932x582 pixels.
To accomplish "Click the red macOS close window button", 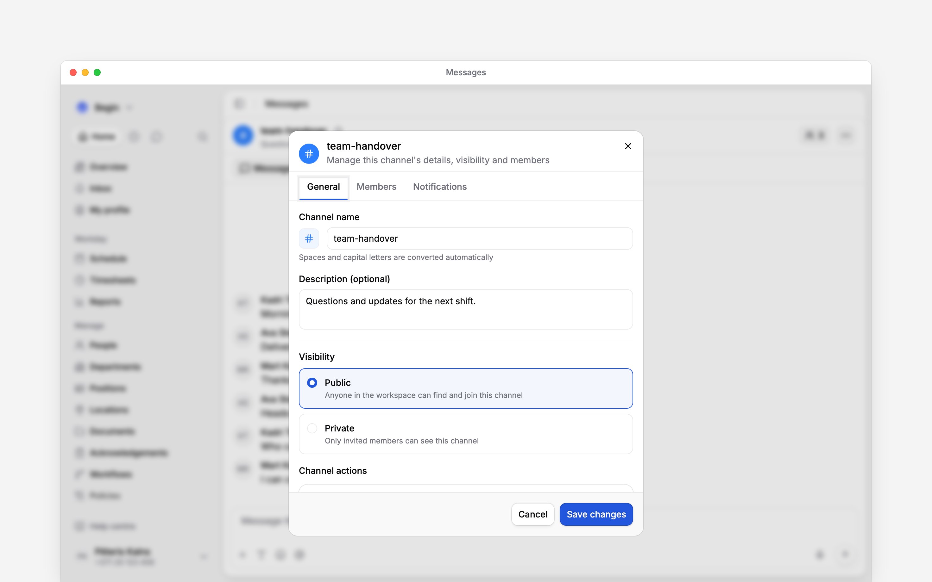I will click(x=73, y=72).
